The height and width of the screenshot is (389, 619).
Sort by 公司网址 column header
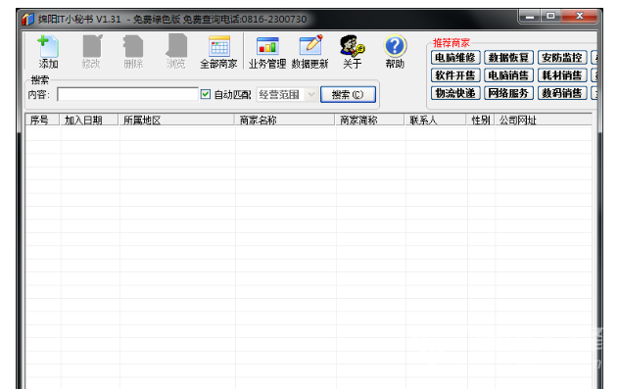[543, 121]
